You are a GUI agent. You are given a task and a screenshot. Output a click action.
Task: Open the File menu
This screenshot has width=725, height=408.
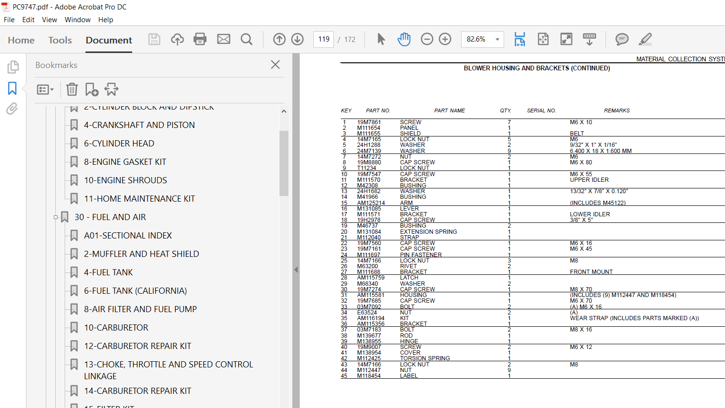9,20
